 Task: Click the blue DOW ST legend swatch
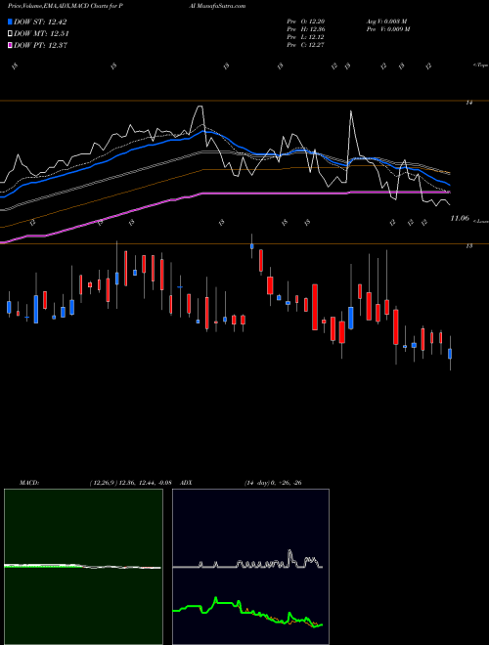point(10,21)
